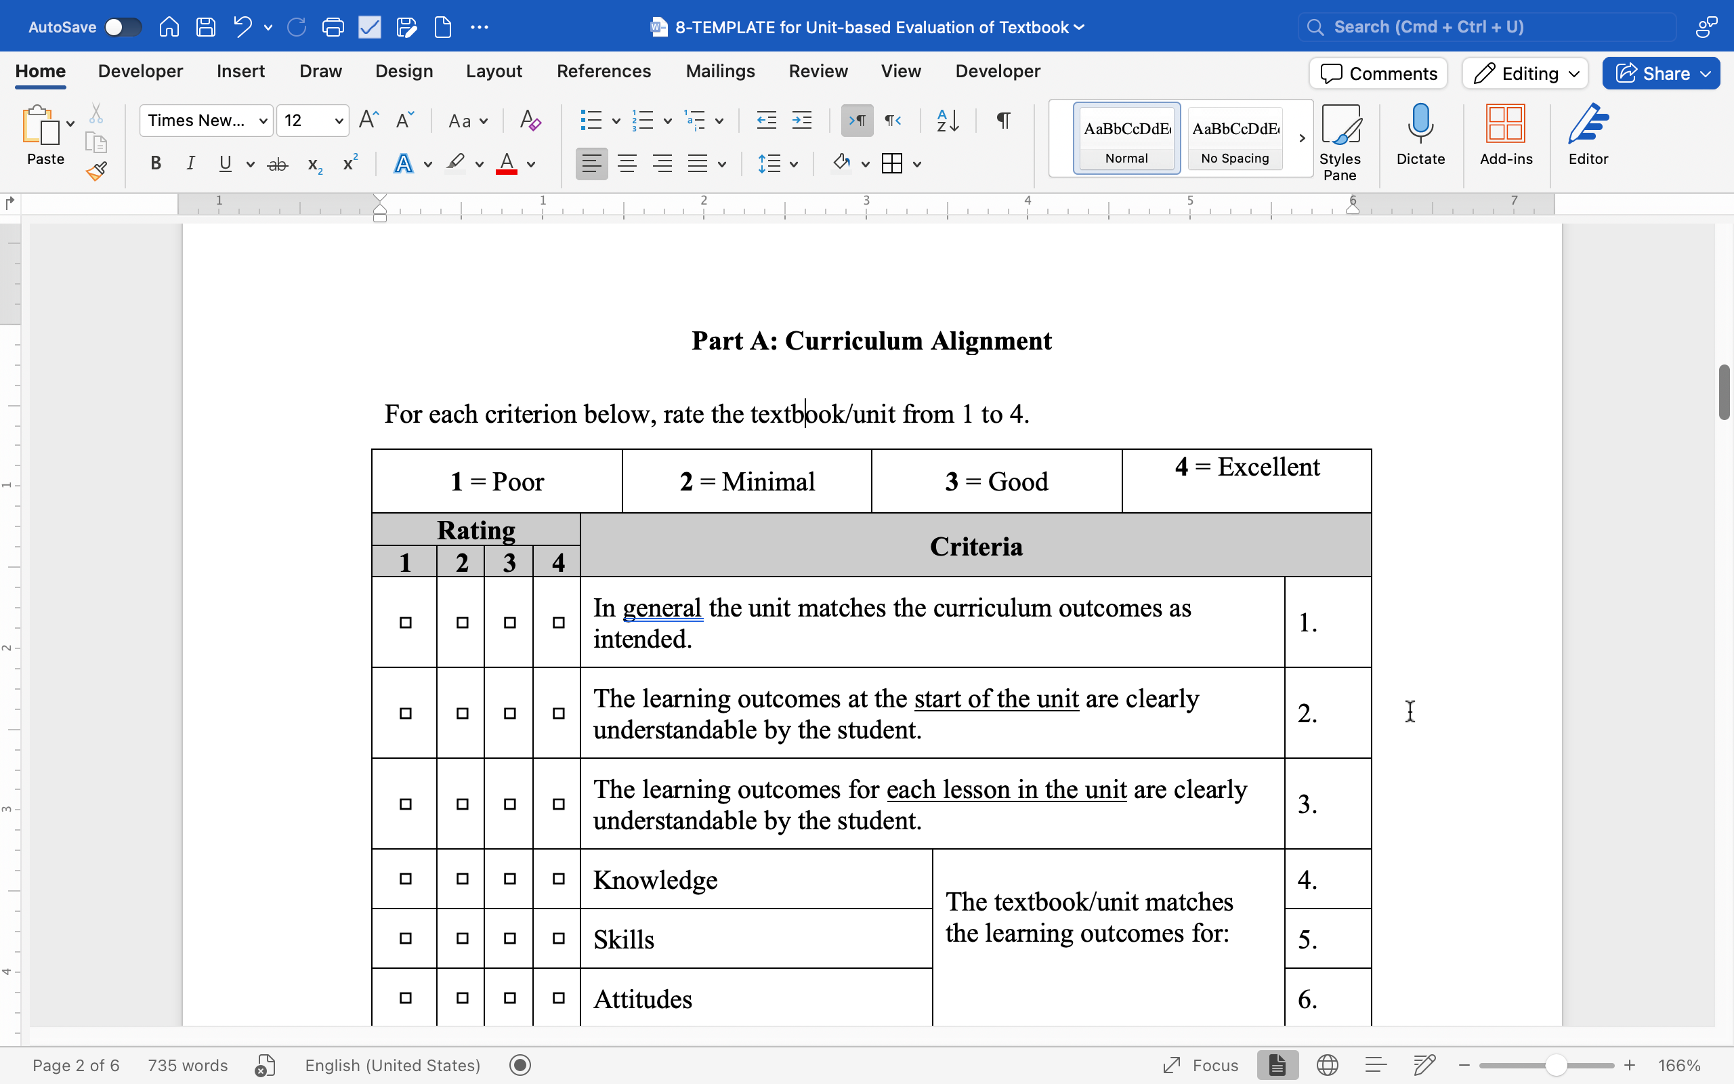Viewport: 1734px width, 1084px height.
Task: Toggle the show paragraph marks icon
Action: point(1003,121)
